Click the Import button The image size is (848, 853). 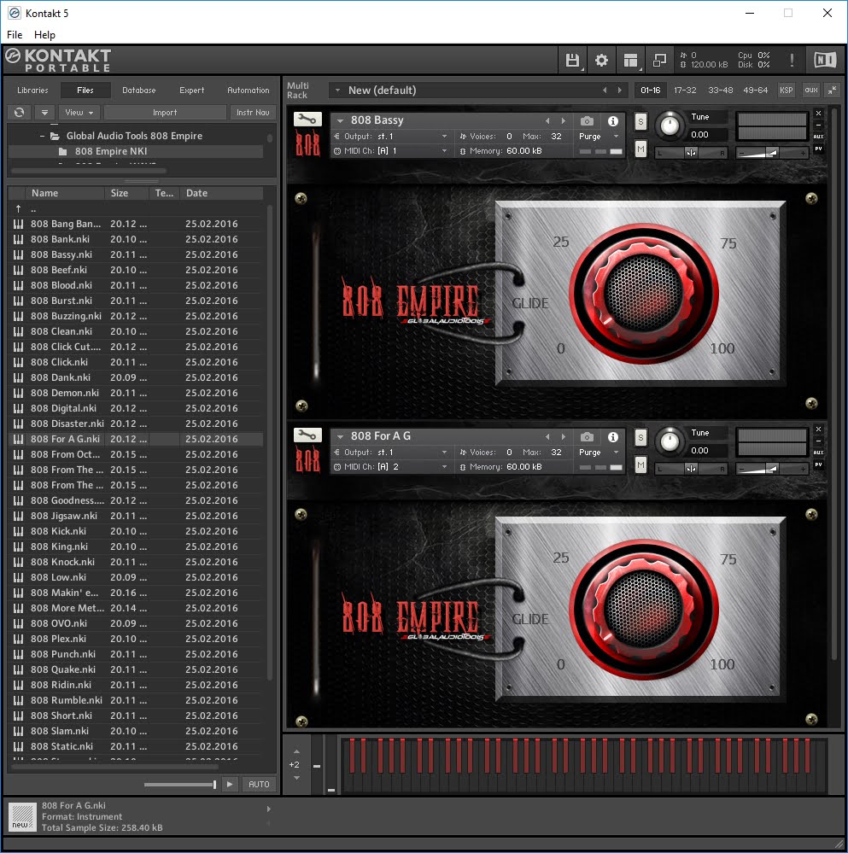[x=165, y=113]
